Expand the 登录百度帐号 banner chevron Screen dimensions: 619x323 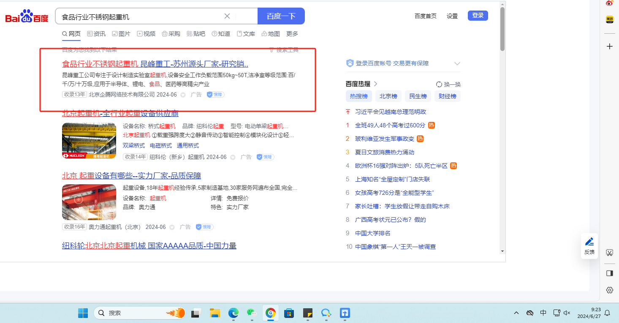[x=457, y=64]
